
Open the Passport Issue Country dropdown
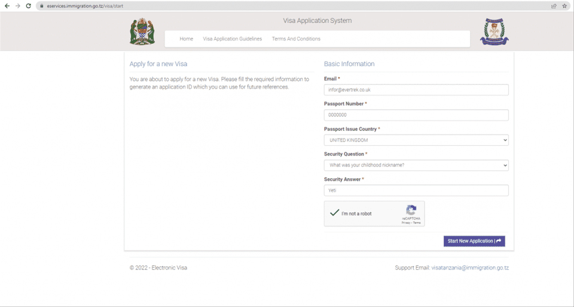coord(416,140)
